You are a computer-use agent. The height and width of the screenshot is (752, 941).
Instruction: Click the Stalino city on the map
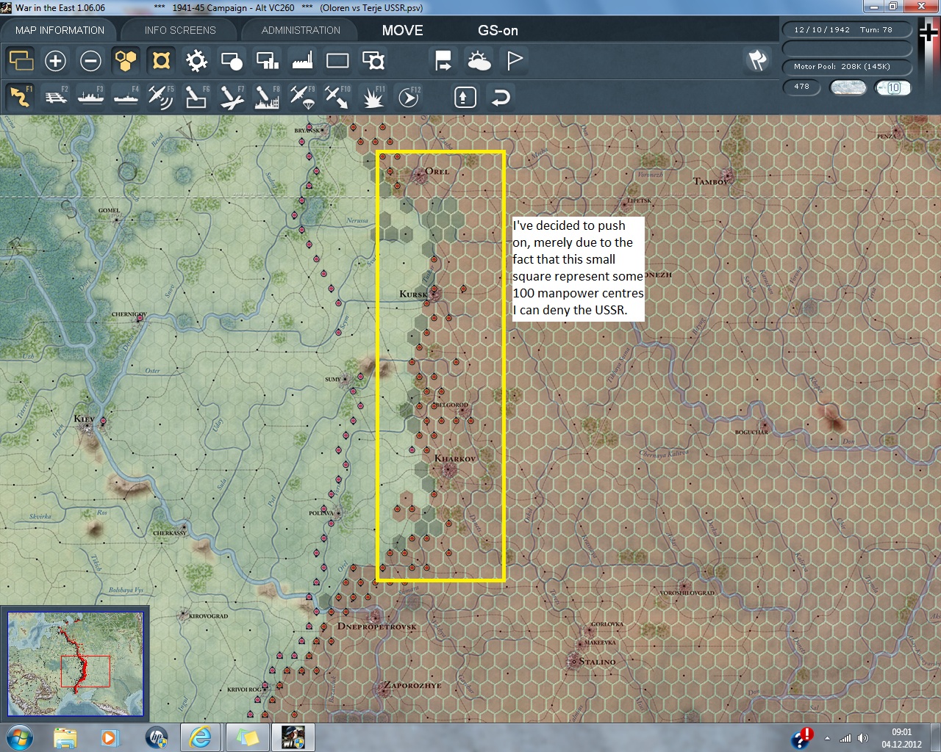(x=574, y=662)
